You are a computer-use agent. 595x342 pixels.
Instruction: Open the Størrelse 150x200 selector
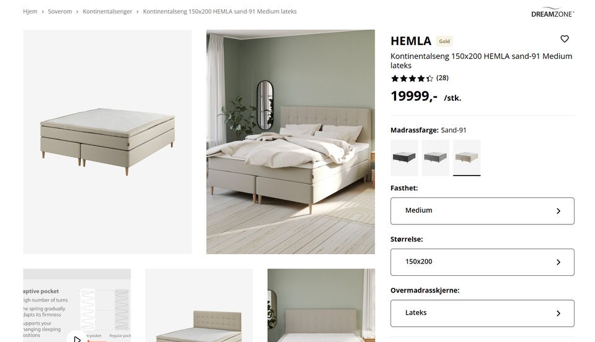(x=482, y=262)
